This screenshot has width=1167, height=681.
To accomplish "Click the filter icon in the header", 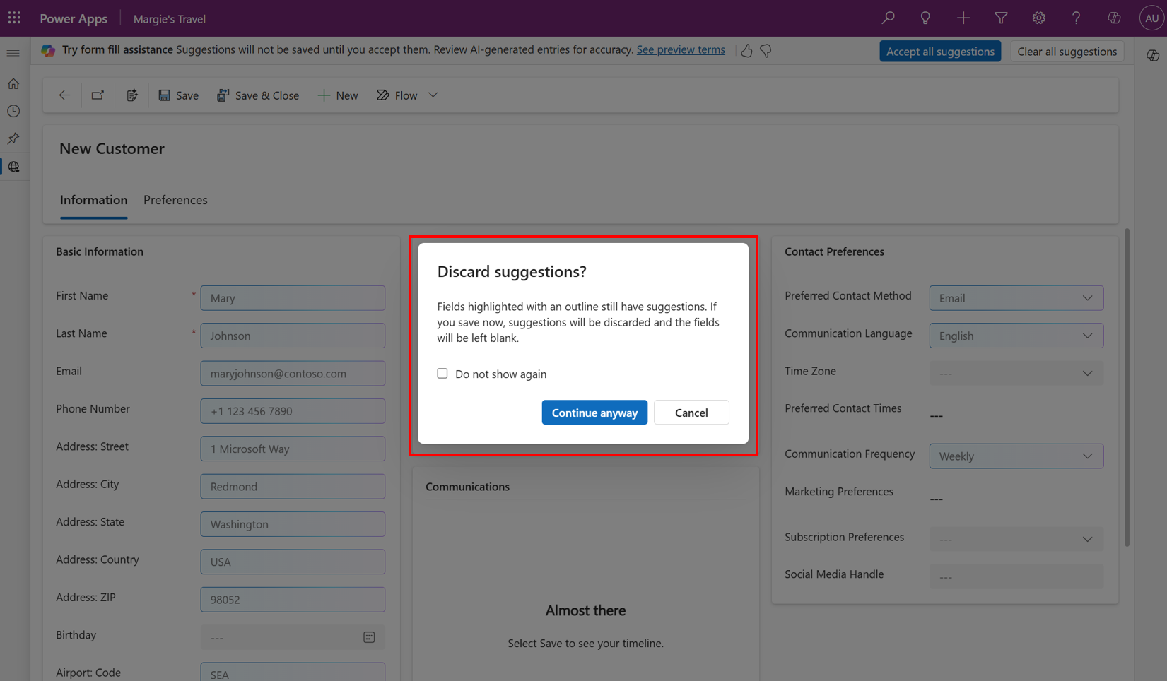I will tap(1001, 18).
